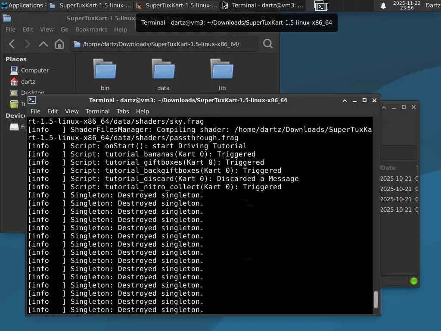This screenshot has height=331, width=441.
Task: Open File menu in Thunar file manager
Action: 10,29
